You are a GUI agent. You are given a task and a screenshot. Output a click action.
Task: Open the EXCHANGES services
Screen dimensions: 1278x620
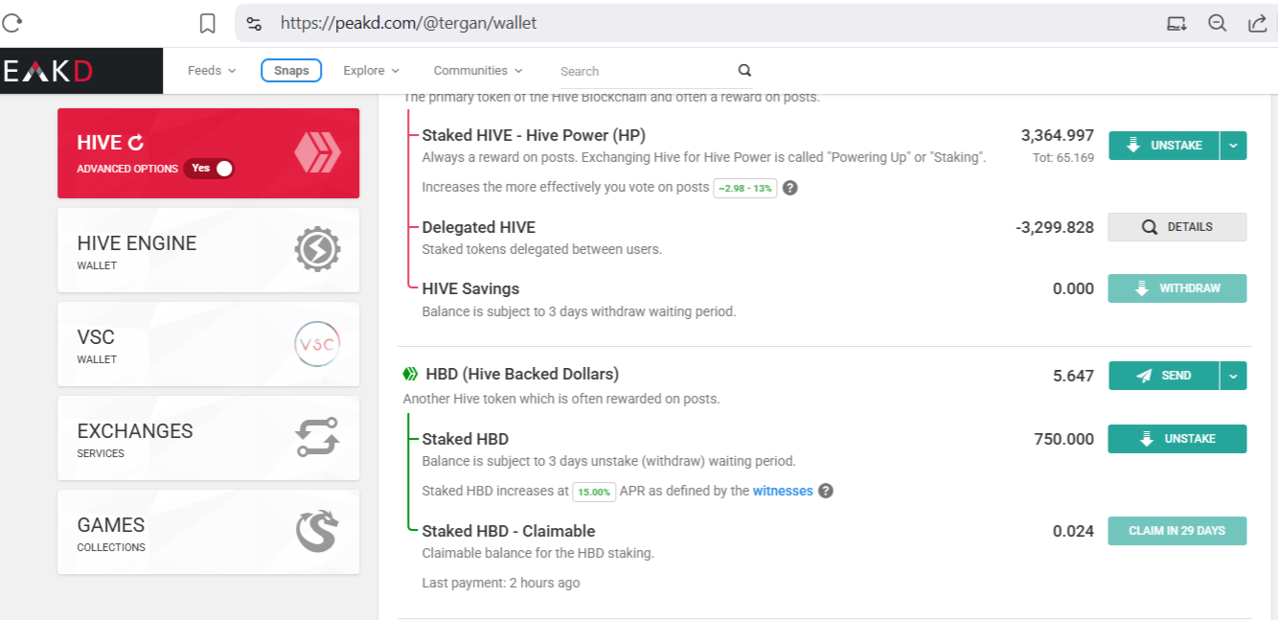click(209, 438)
